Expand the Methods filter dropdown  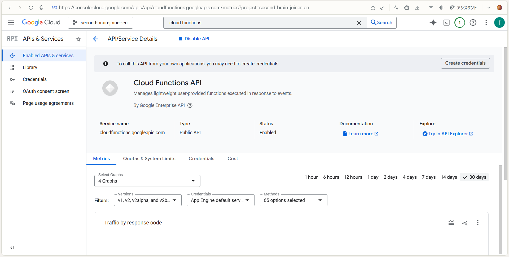point(293,200)
